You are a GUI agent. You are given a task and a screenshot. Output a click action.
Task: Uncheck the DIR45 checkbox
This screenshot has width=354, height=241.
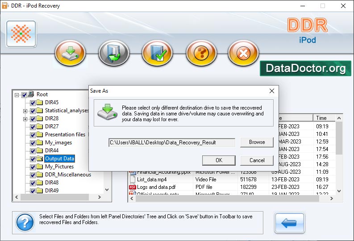pos(33,103)
